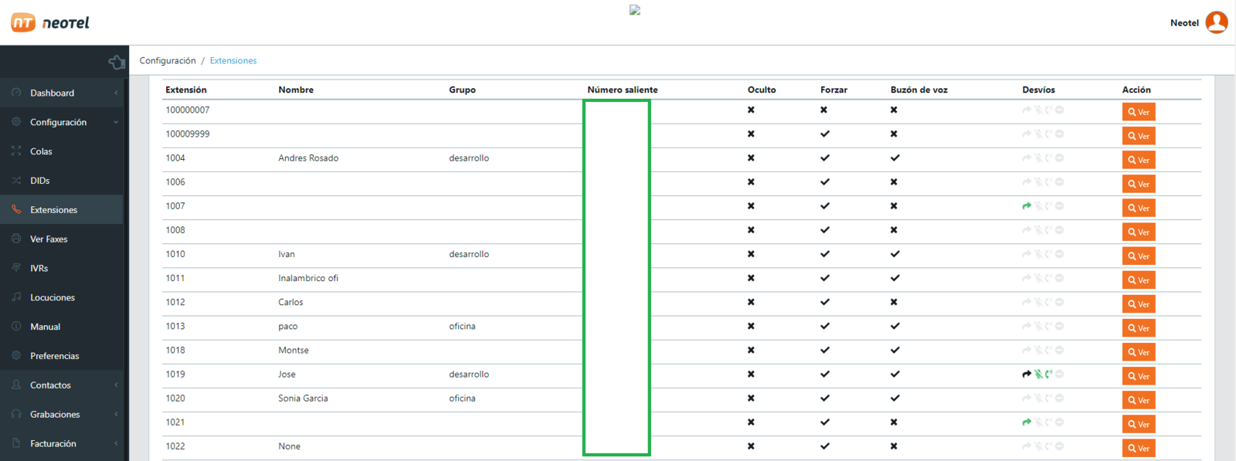Screen dimensions: 1236x461
Task: Click Ver button for Inalambrico ofi
Action: (1139, 280)
